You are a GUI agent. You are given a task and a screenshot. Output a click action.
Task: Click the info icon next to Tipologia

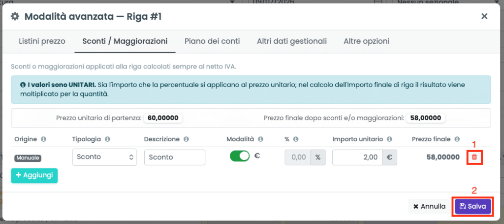pos(107,139)
